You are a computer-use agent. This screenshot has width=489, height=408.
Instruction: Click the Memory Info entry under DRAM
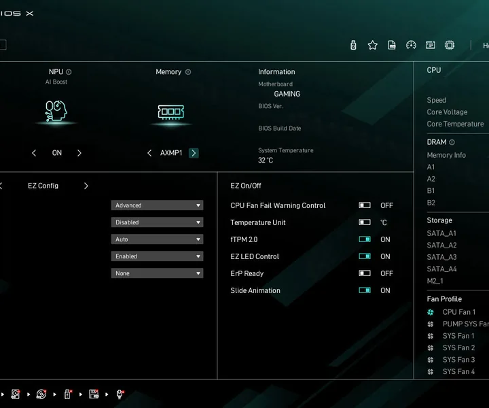(446, 155)
